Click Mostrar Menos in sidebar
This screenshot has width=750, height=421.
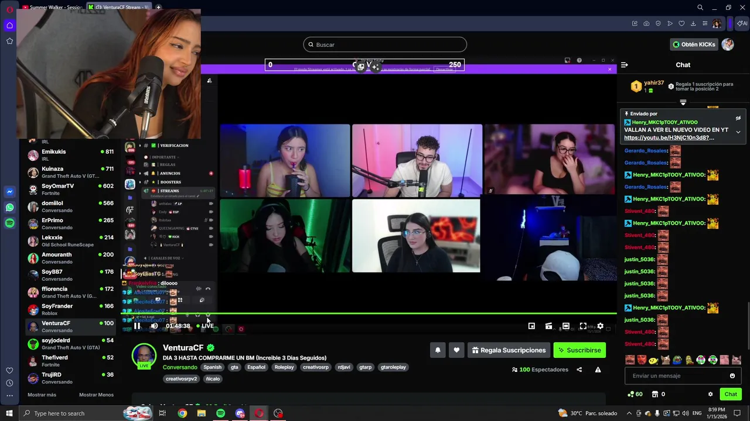pyautogui.click(x=96, y=395)
